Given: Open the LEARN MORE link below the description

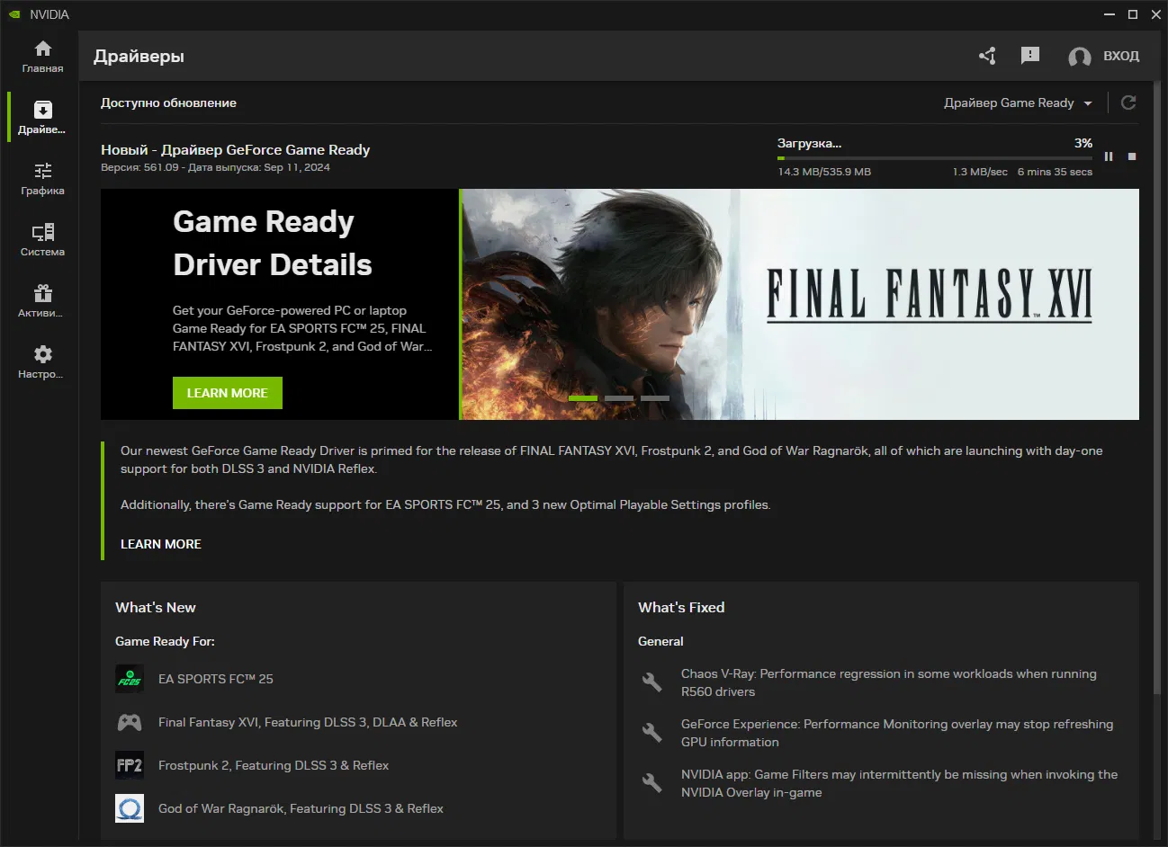Looking at the screenshot, I should click(x=161, y=544).
